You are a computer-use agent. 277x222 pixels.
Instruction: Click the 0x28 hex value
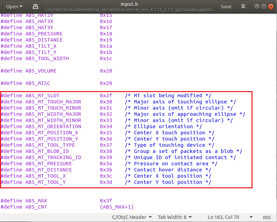click(x=106, y=83)
